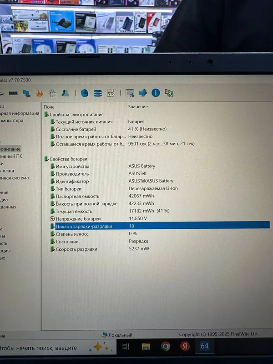Select the 'омпьютера' sidebar item

tap(12, 121)
